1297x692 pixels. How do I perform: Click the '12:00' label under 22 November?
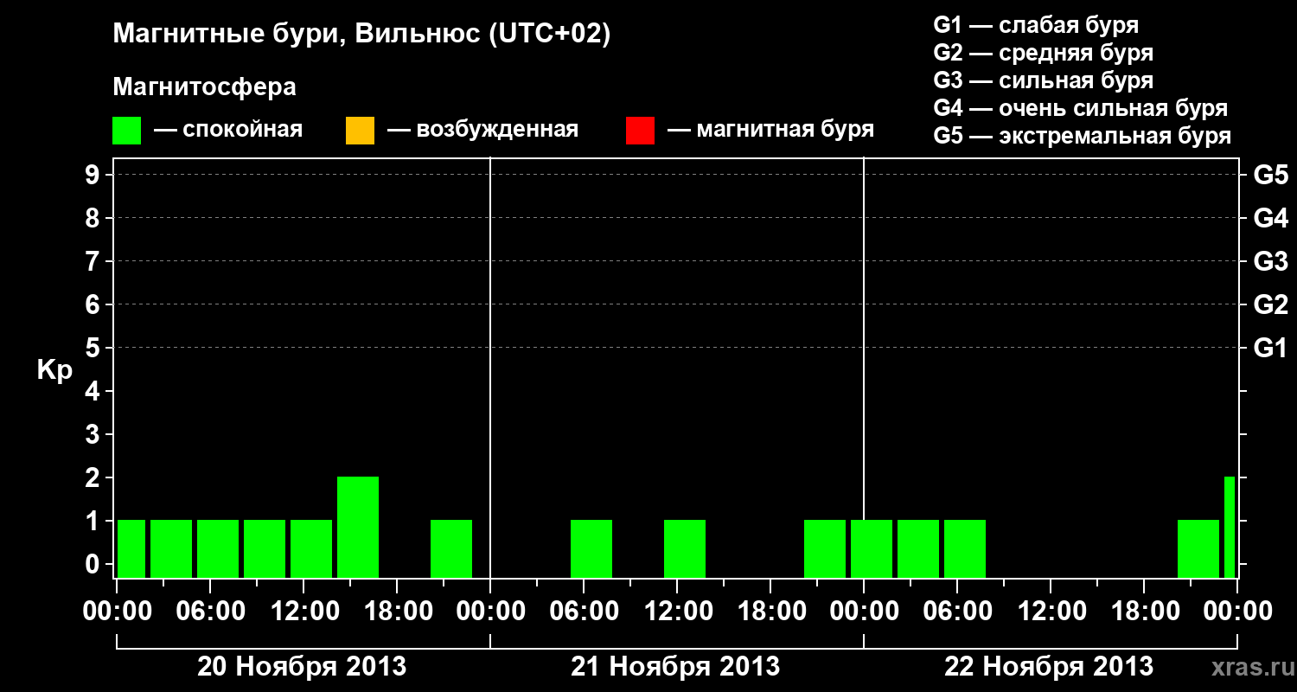(x=1051, y=611)
